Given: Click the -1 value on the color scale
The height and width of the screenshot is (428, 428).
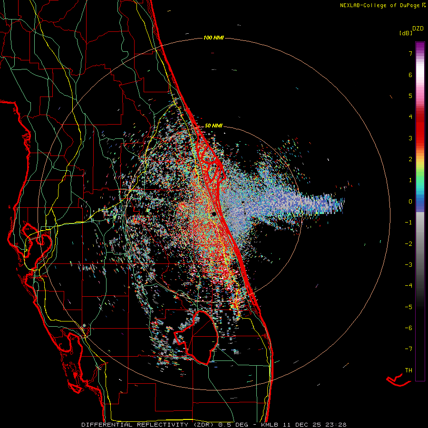Looking at the screenshot, I should click(409, 223).
